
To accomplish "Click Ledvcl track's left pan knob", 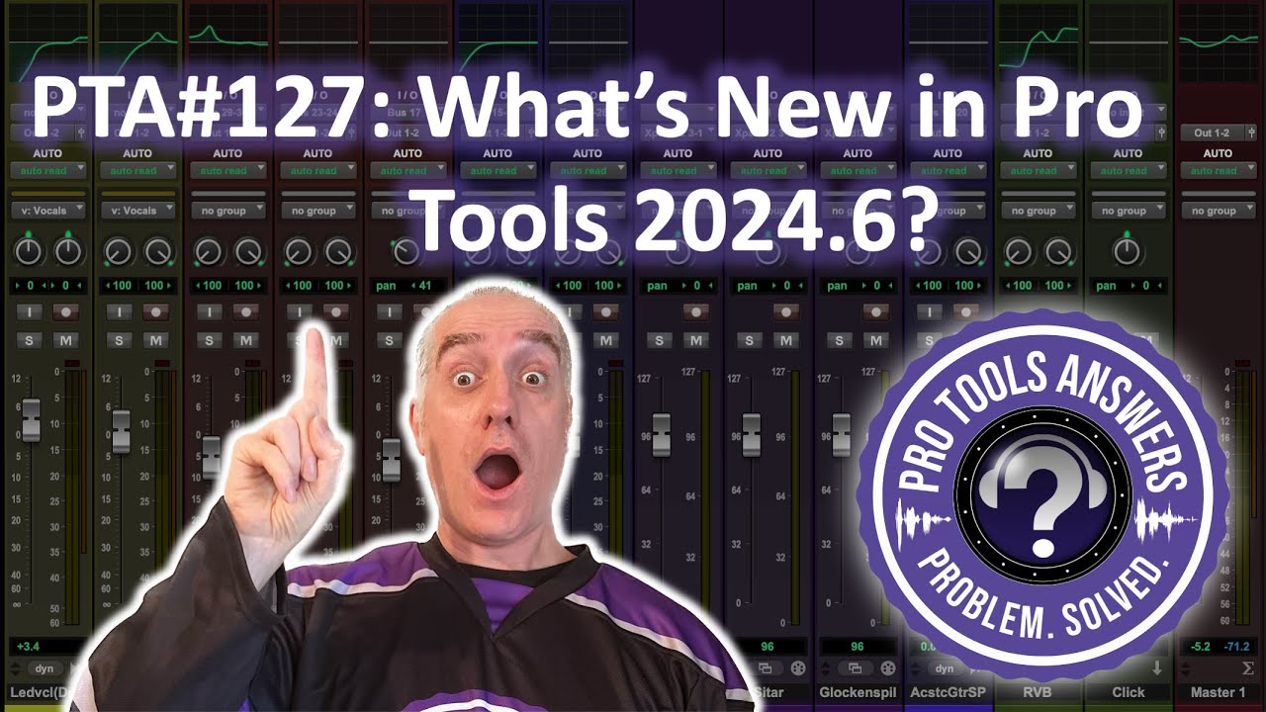I will coord(29,251).
